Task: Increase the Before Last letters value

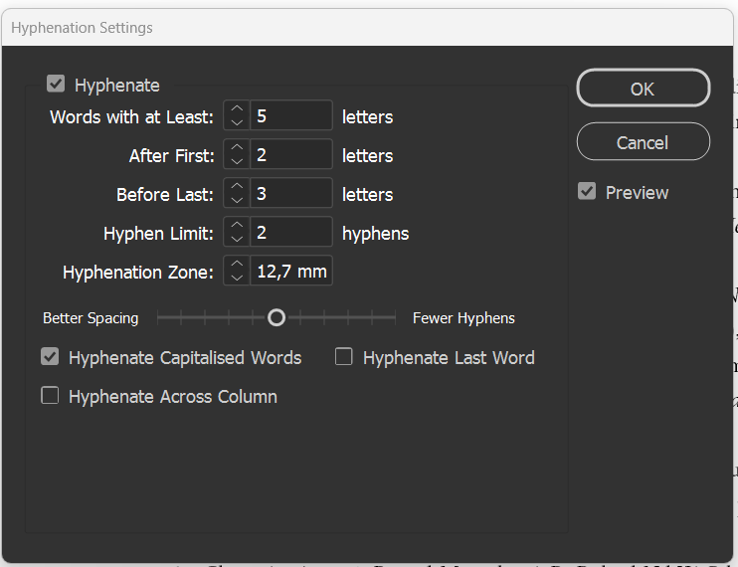Action: click(x=237, y=187)
